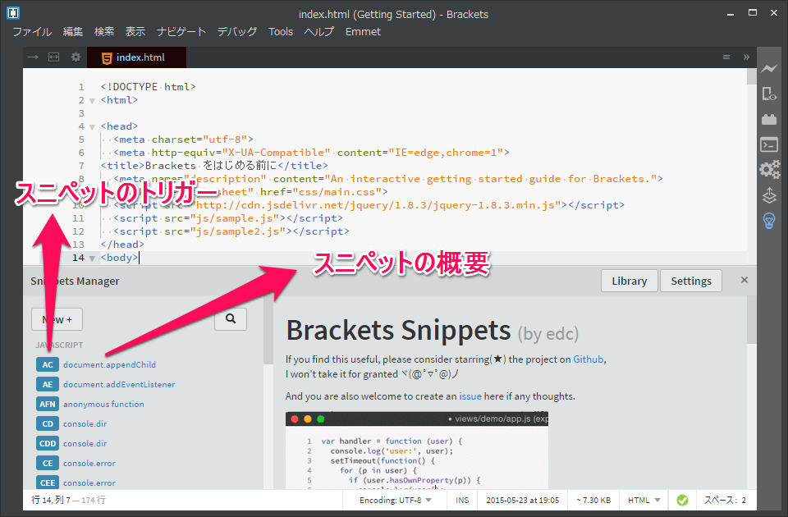Open the Encoding: UTF-8 dropdown
This screenshot has height=517, width=788.
396,501
